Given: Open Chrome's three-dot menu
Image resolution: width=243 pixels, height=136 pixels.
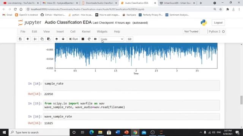Looking at the screenshot, I should tap(239, 9).
